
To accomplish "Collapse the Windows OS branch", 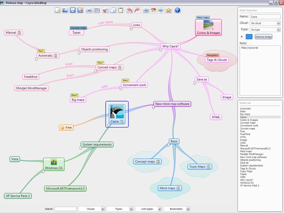I will pos(43,171).
